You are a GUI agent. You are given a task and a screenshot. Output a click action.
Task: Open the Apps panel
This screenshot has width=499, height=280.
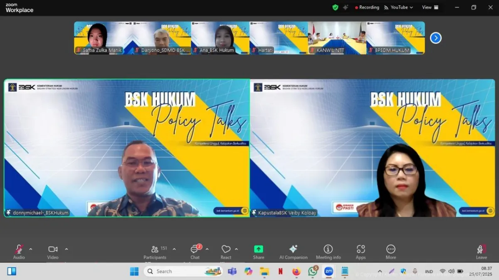(361, 252)
